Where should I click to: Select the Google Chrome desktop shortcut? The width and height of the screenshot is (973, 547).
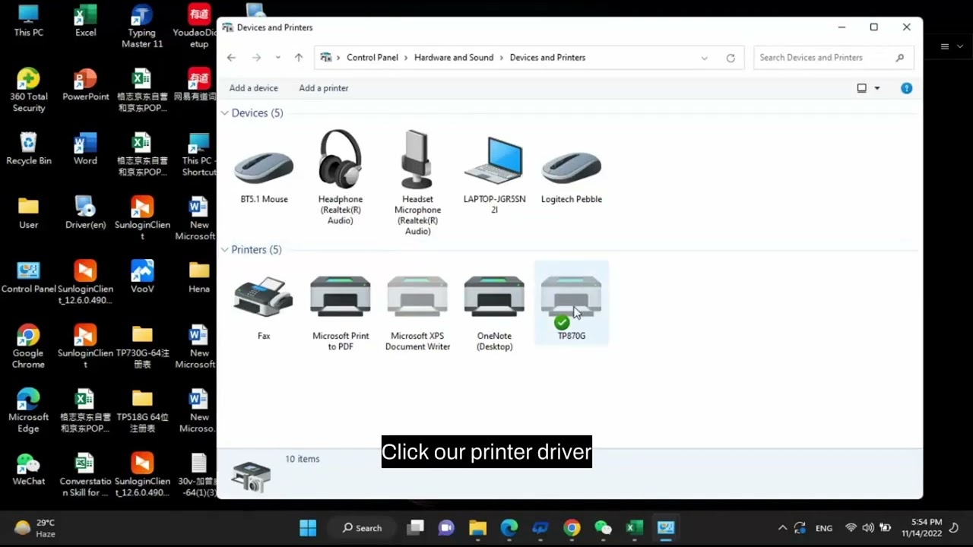(x=28, y=347)
